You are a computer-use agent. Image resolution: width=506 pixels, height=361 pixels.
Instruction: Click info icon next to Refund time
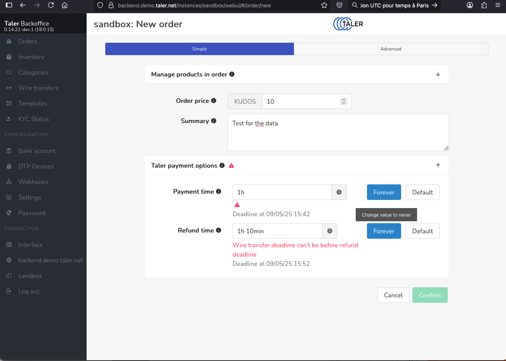219,230
